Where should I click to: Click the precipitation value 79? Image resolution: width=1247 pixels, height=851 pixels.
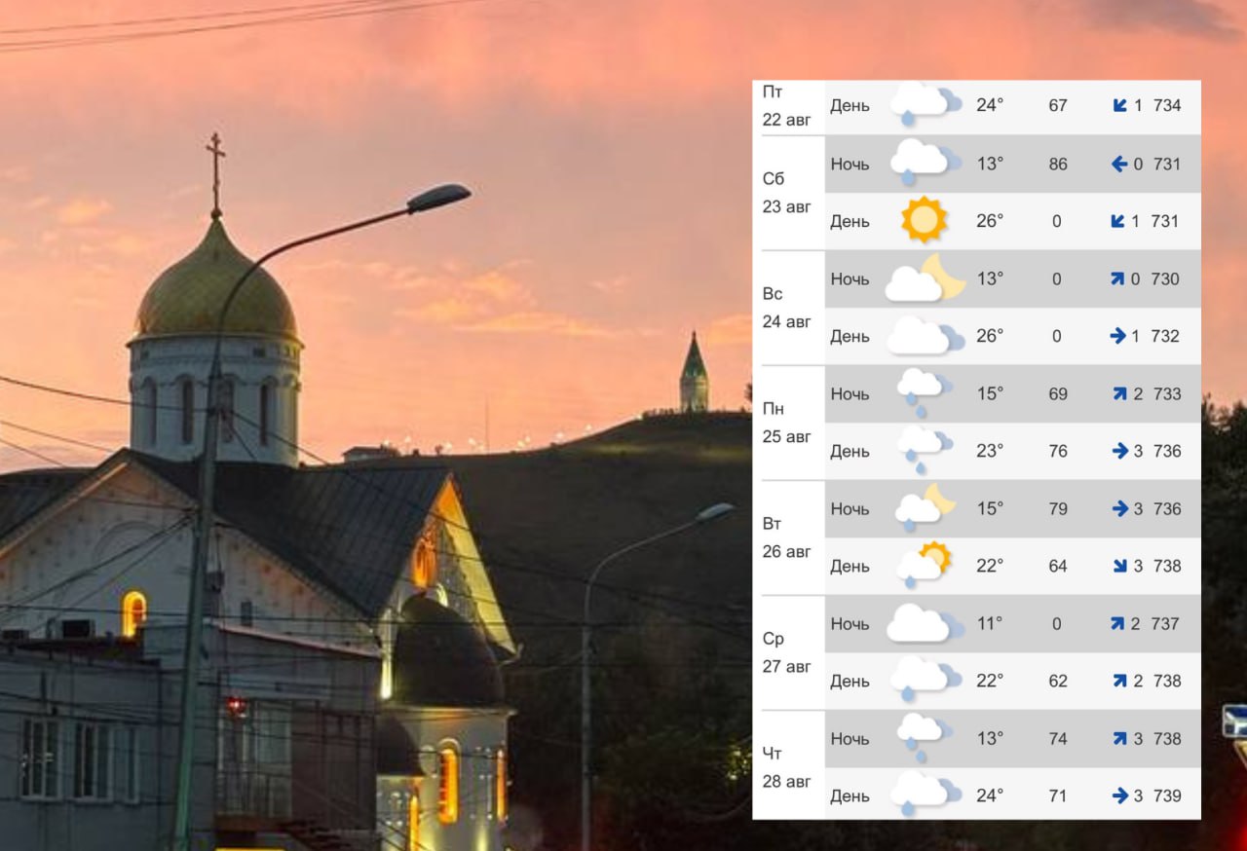(1058, 508)
